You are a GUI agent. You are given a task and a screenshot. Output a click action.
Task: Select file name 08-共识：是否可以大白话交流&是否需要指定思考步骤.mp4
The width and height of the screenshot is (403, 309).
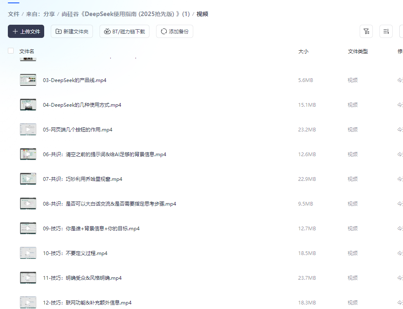(x=109, y=204)
